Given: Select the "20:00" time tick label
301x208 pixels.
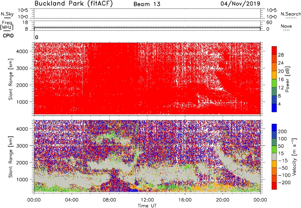Looking at the screenshot, I should click(222, 200).
